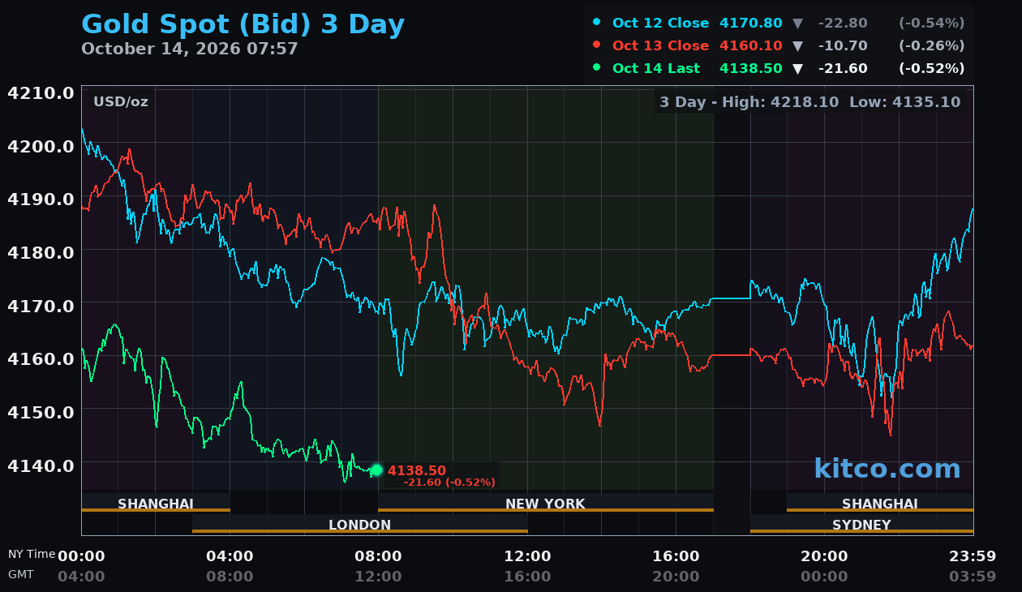Screen dimensions: 1022x592
Task: Click the 4138.50 last price in legend
Action: [751, 68]
